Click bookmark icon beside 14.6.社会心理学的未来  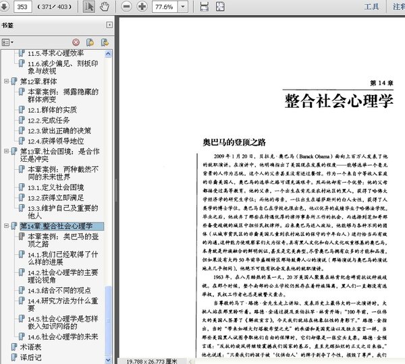tap(22, 336)
